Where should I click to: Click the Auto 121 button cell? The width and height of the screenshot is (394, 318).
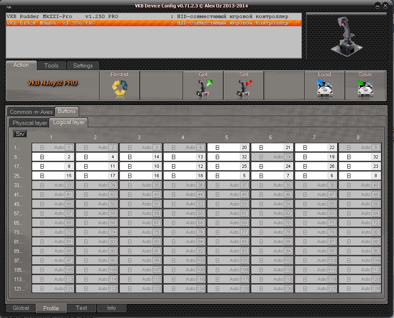pyautogui.click(x=53, y=289)
